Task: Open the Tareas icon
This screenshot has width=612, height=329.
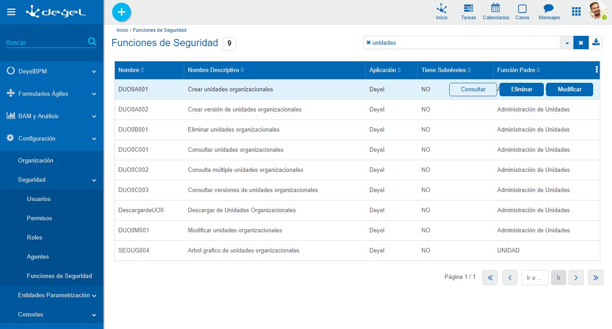Action: (x=469, y=12)
